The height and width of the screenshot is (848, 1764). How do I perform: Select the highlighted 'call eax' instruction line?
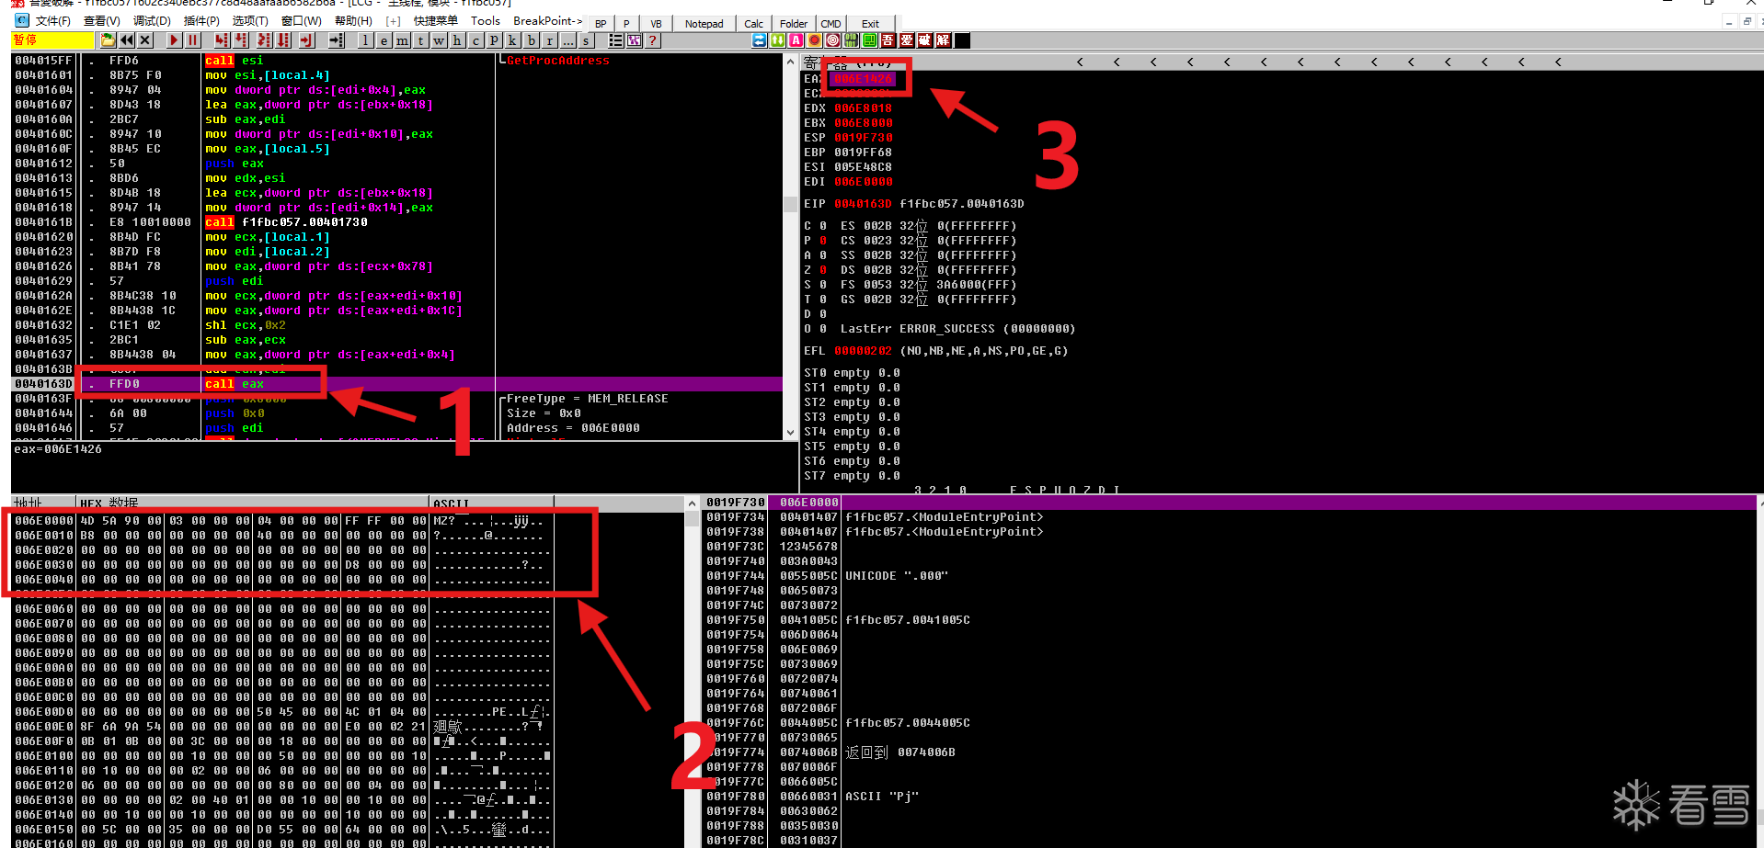(396, 384)
